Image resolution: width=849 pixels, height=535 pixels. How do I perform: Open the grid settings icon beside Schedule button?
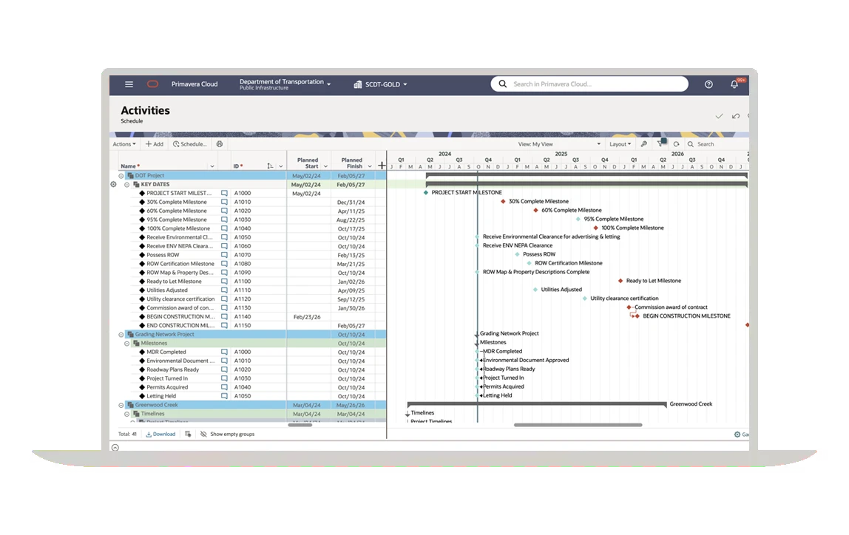click(219, 144)
